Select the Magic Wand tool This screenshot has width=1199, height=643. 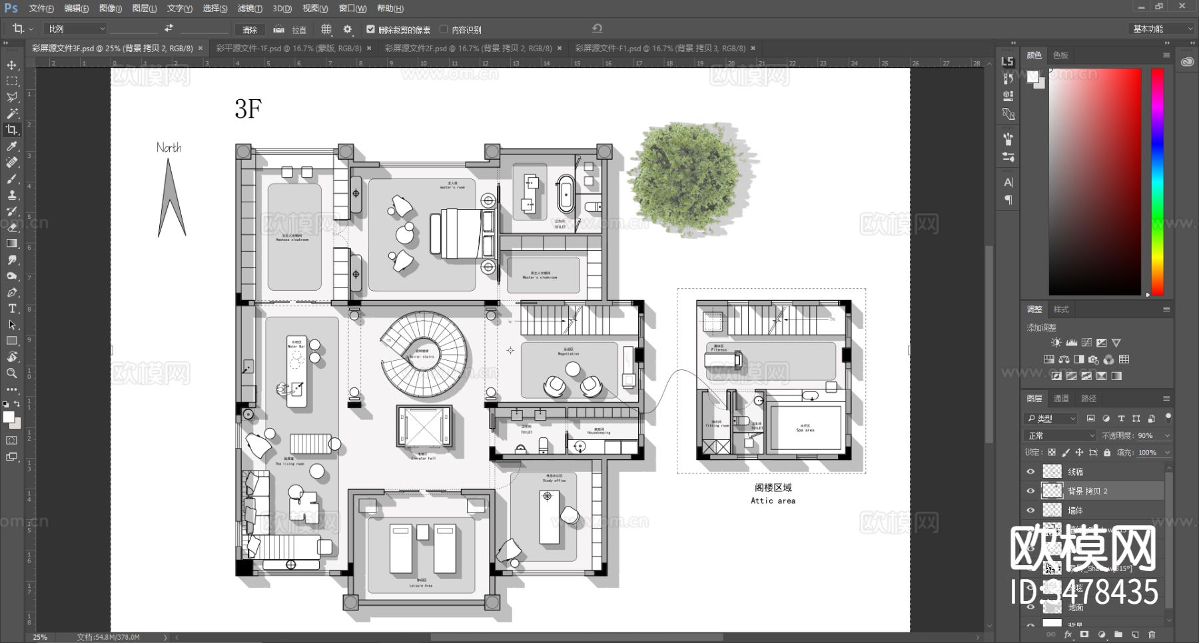12,113
